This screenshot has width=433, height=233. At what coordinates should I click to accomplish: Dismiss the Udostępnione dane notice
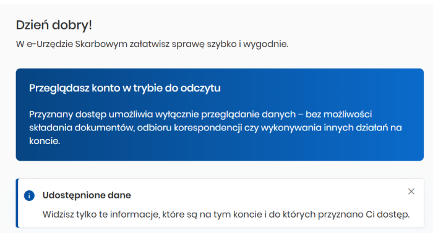[411, 192]
